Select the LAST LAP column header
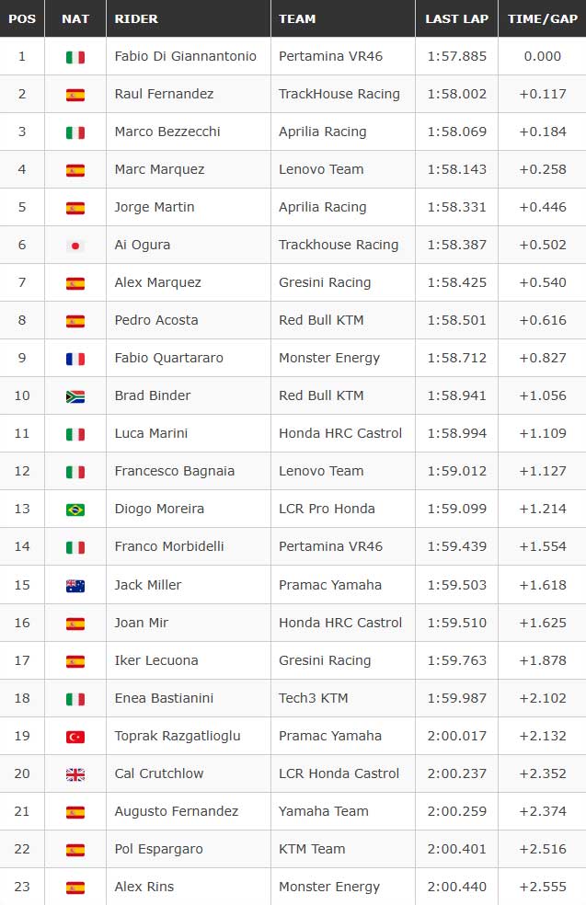This screenshot has width=586, height=905. point(456,19)
